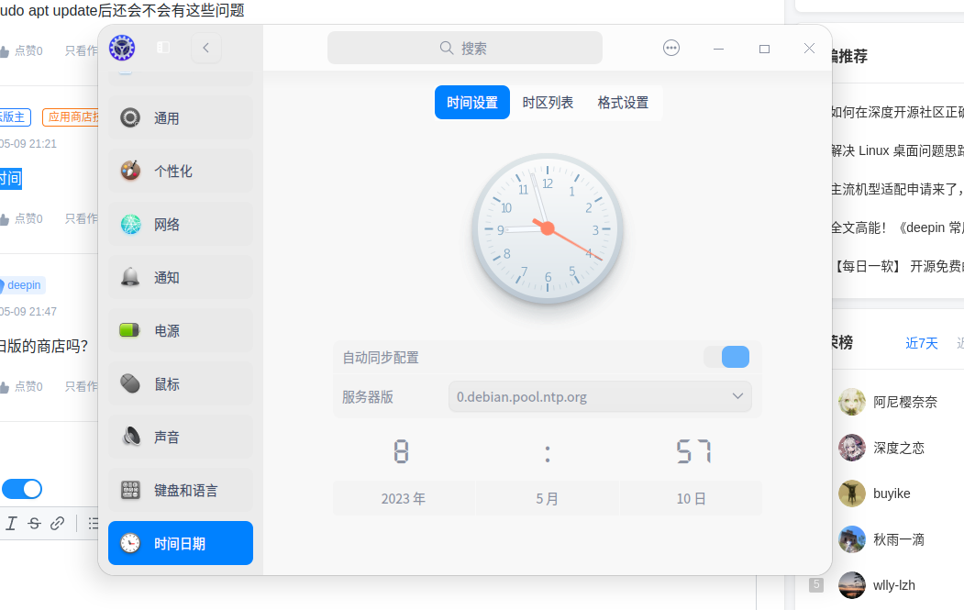Click the 10 日 day field
The width and height of the screenshot is (964, 610).
tap(691, 499)
